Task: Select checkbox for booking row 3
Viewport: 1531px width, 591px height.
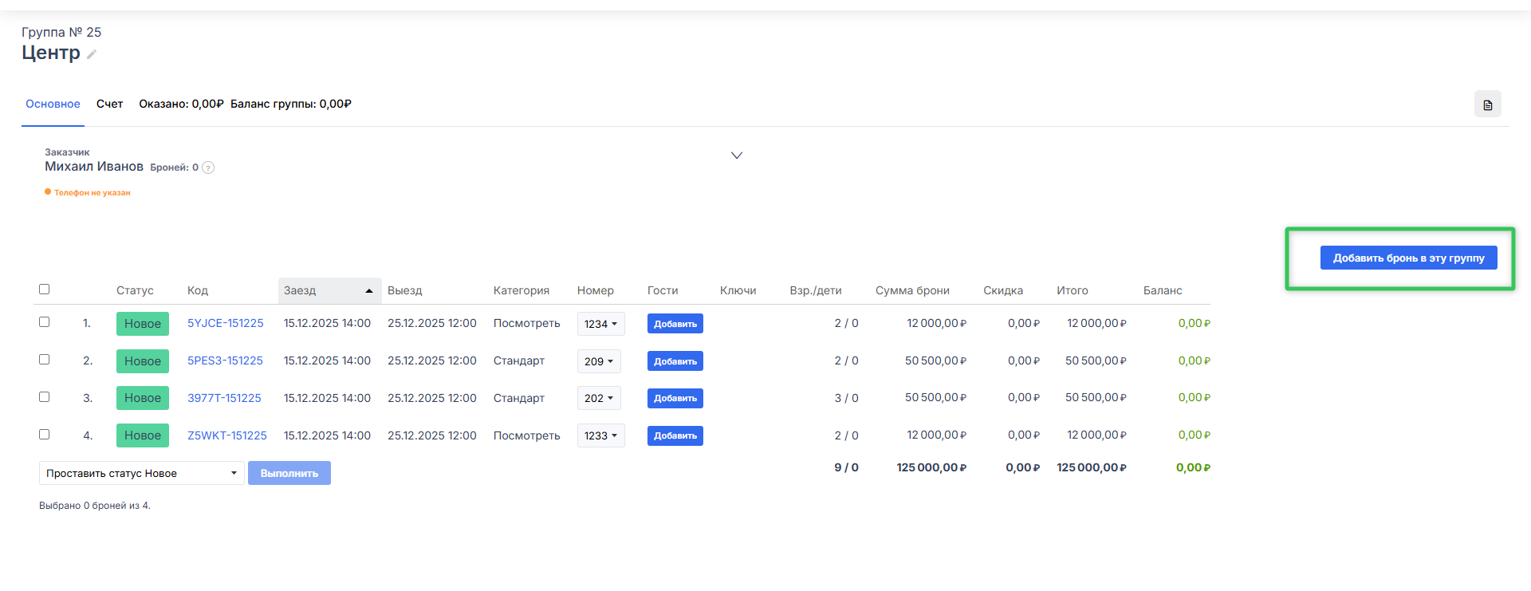Action: tap(45, 397)
